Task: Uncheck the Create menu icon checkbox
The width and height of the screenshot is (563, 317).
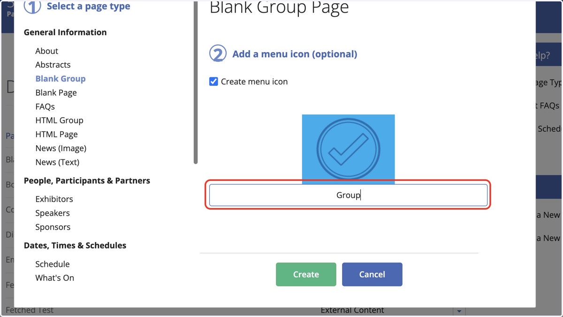Action: (213, 82)
